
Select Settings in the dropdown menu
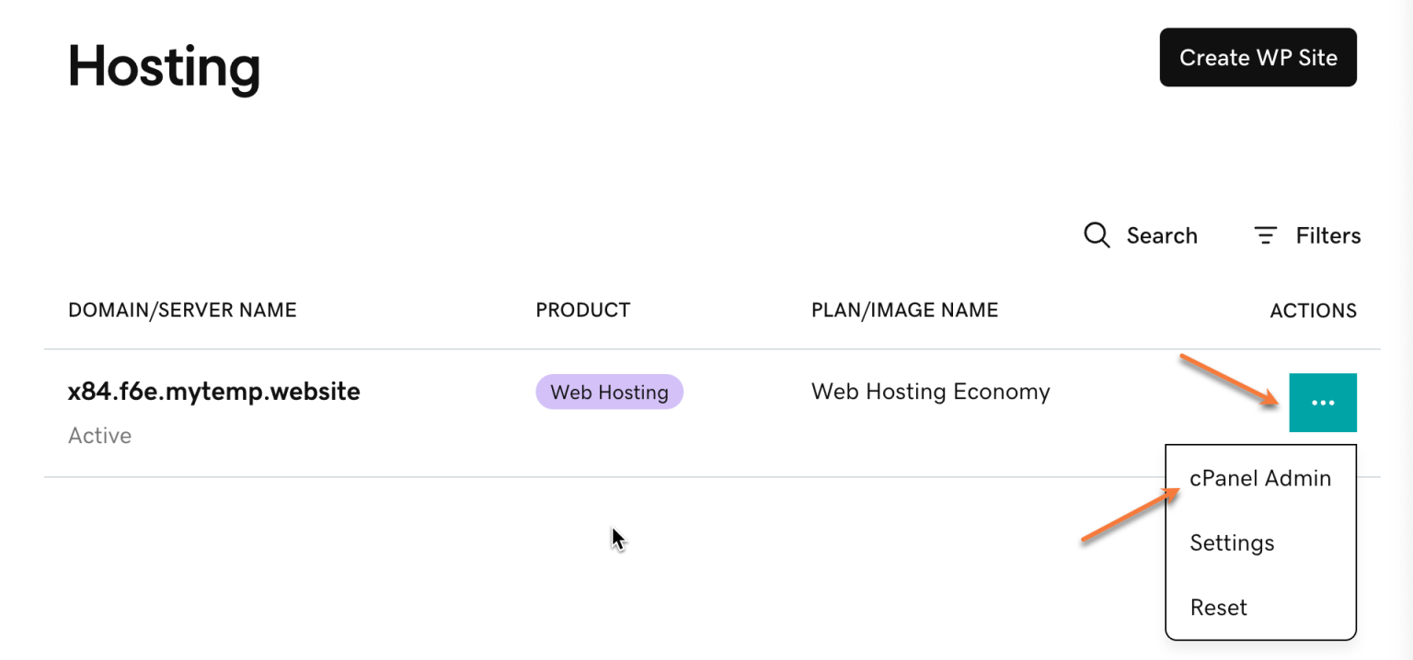pos(1232,542)
